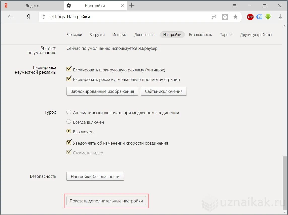The height and width of the screenshot is (215, 288).
Task: Open the Пароли section
Action: coord(226,35)
